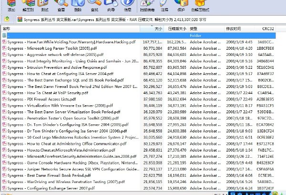Select Dr Tom Shinder's Configuring Isa Server (2006).pdf
This screenshot has height=195, width=286.
[138, 131]
